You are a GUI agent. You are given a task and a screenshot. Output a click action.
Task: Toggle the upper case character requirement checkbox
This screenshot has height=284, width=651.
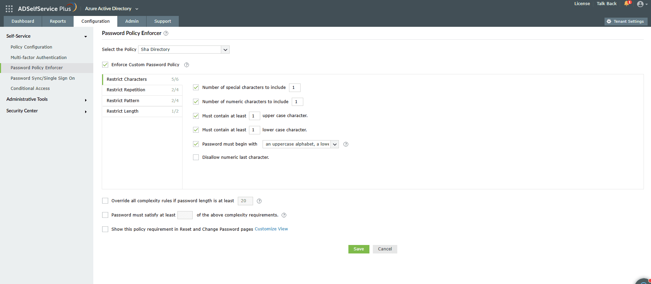click(196, 116)
